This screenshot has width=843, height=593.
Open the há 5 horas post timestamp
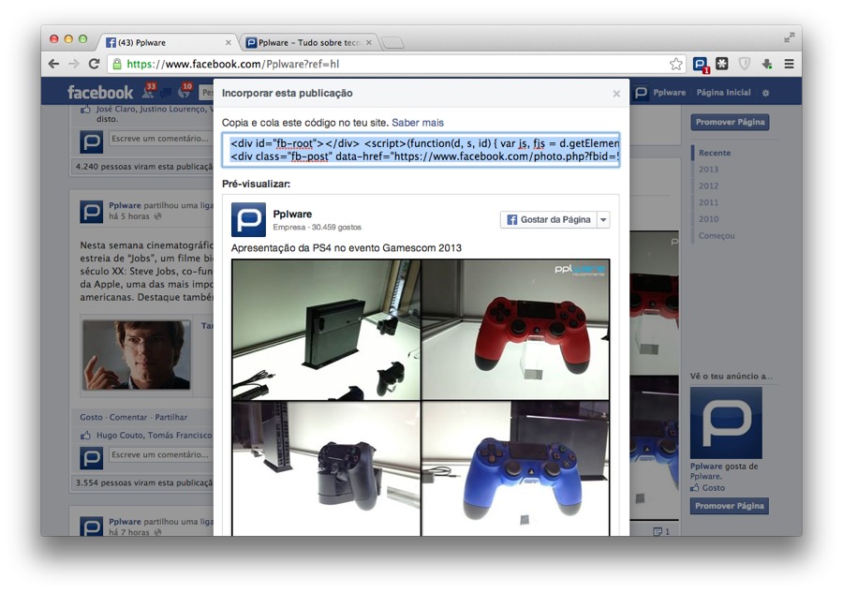pyautogui.click(x=129, y=216)
